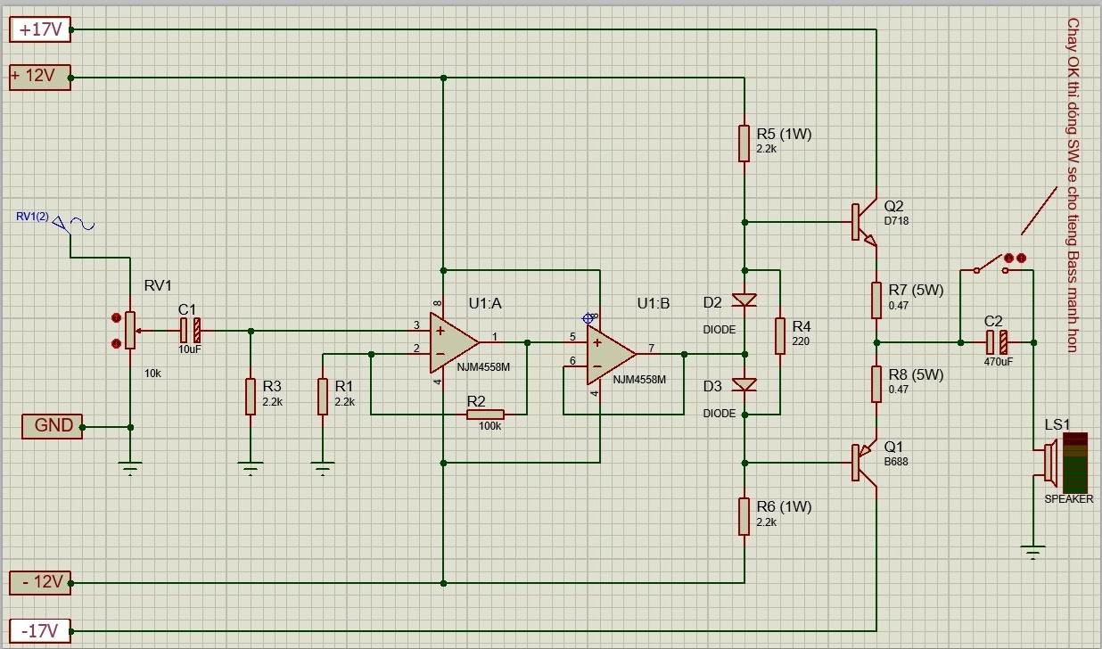Click the Q2 D718 transistor symbol
This screenshot has height=649, width=1102.
pos(863,222)
